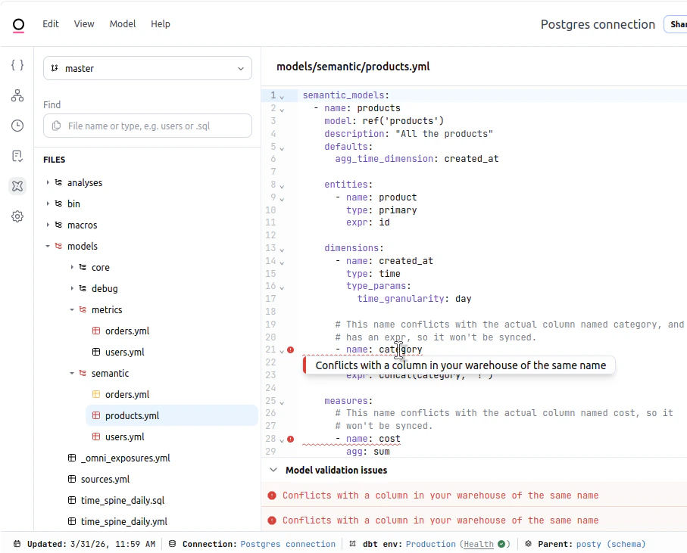The height and width of the screenshot is (553, 687).
Task: Collapse the semantic folder
Action: click(x=72, y=373)
